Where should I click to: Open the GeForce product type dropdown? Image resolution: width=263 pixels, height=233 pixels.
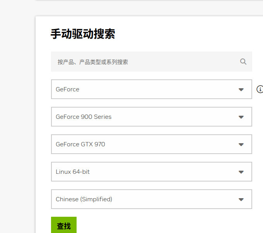(152, 89)
